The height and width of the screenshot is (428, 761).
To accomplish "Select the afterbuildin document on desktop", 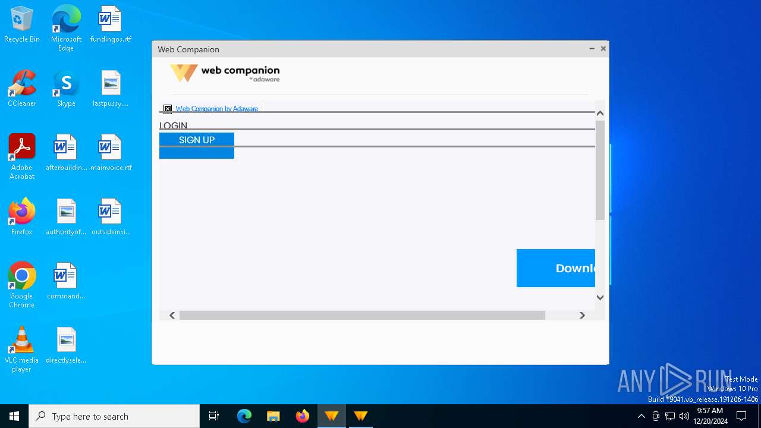I will coord(66,153).
